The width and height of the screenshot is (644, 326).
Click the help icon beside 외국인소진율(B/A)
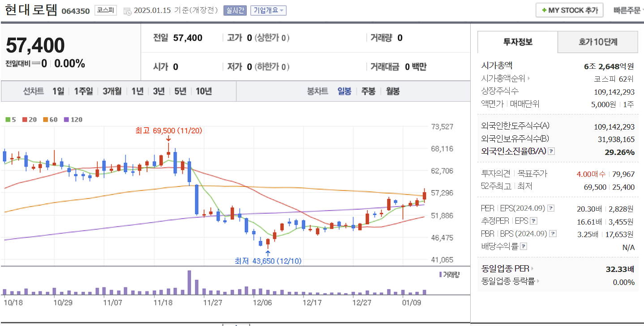(x=551, y=151)
